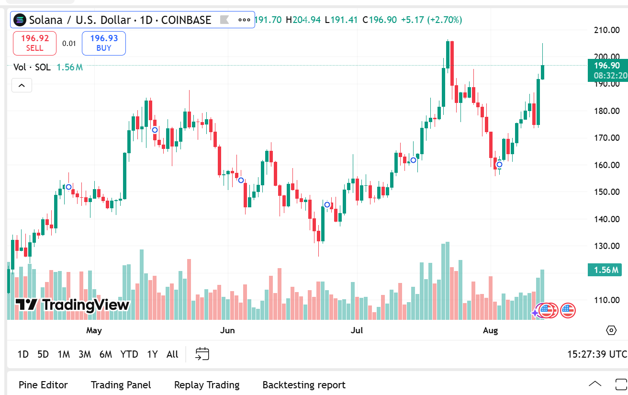
Task: Open chart settings hexagon icon on time axis
Action: pos(611,330)
